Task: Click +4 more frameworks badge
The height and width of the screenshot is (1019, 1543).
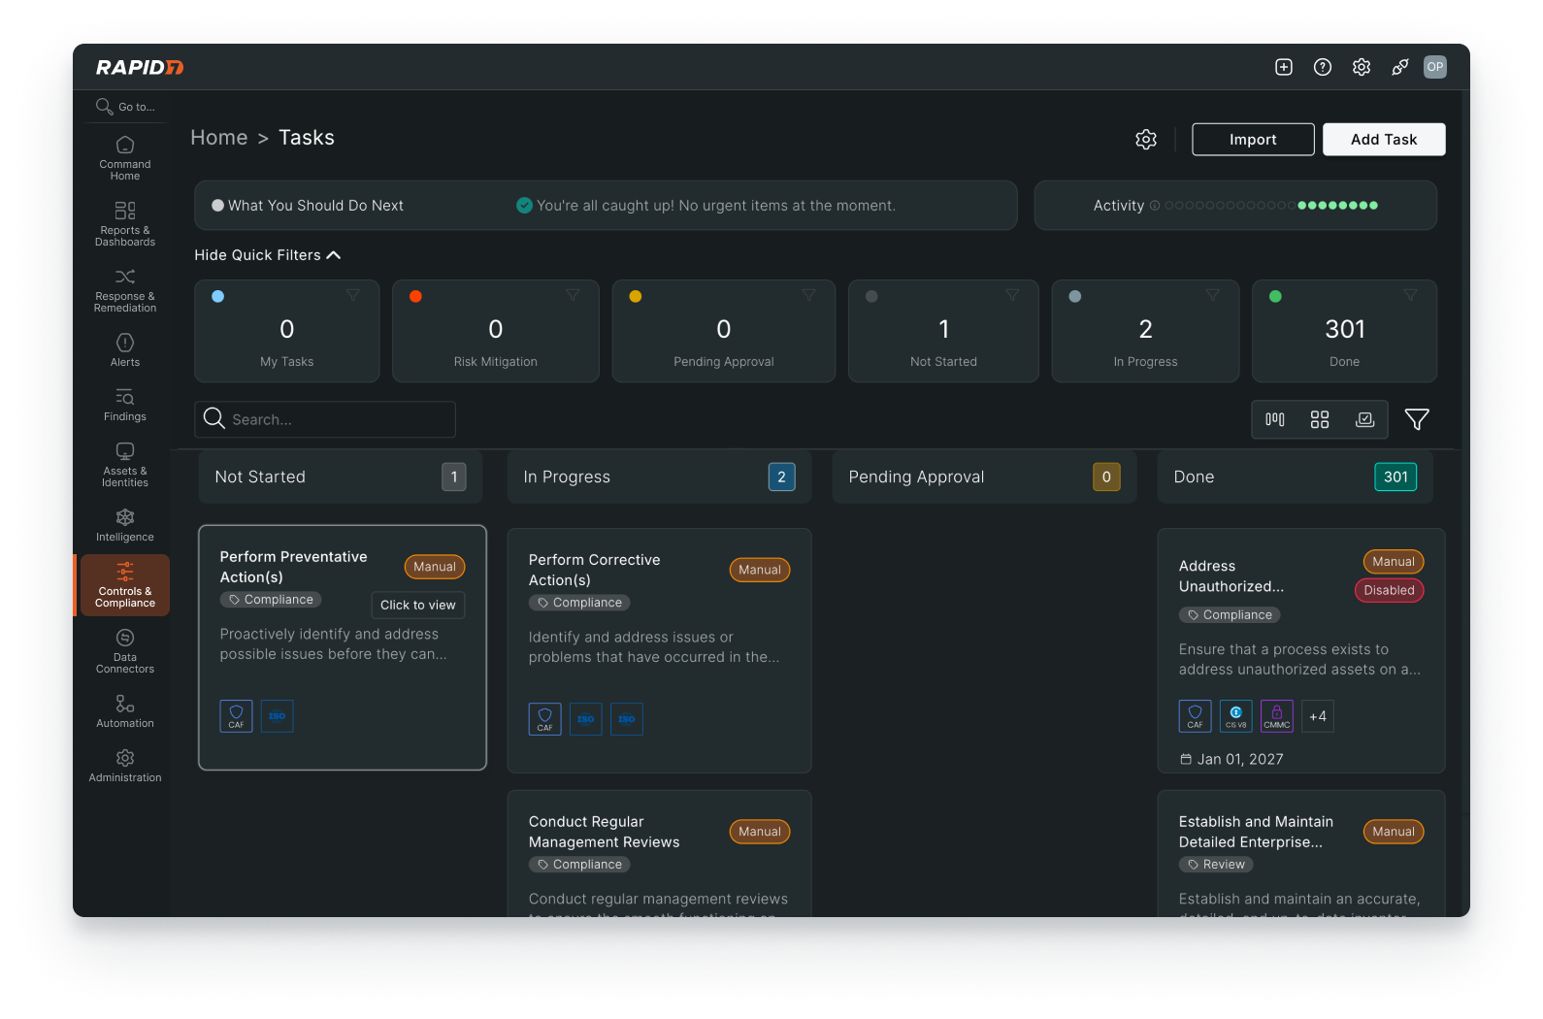Action: click(x=1318, y=716)
